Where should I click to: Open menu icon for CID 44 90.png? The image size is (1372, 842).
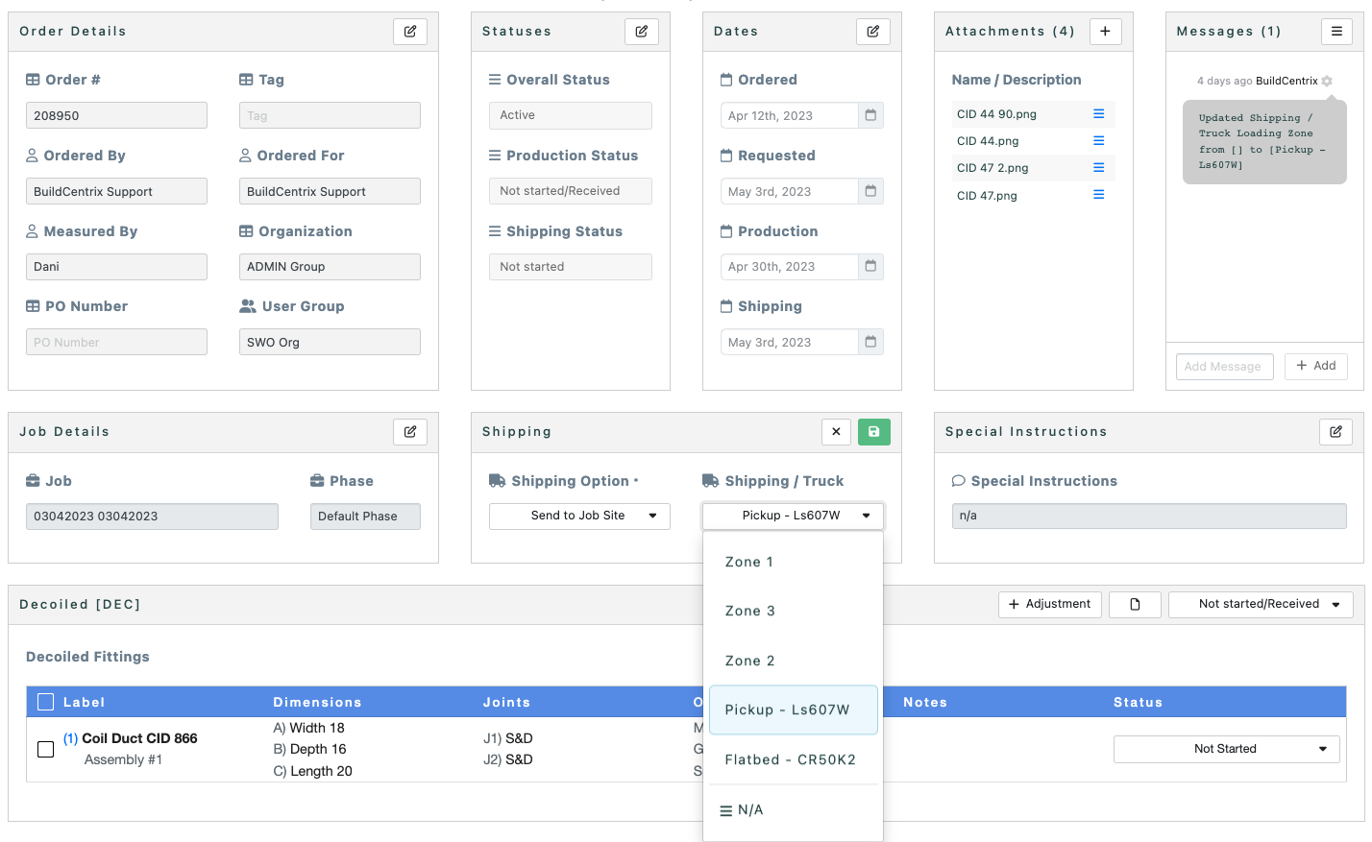click(x=1098, y=114)
